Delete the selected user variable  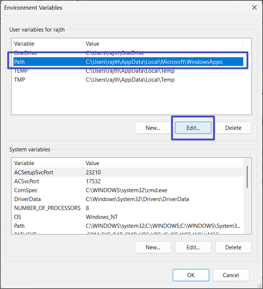[x=233, y=128]
